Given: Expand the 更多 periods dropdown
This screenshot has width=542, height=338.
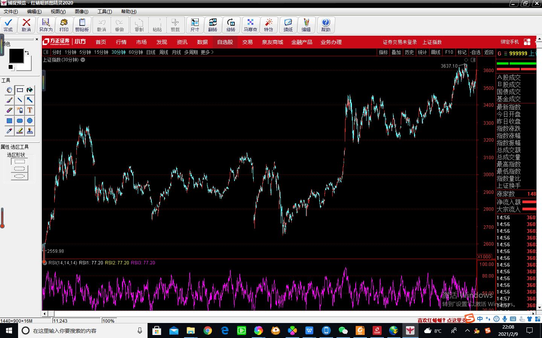Looking at the screenshot, I should pos(207,52).
